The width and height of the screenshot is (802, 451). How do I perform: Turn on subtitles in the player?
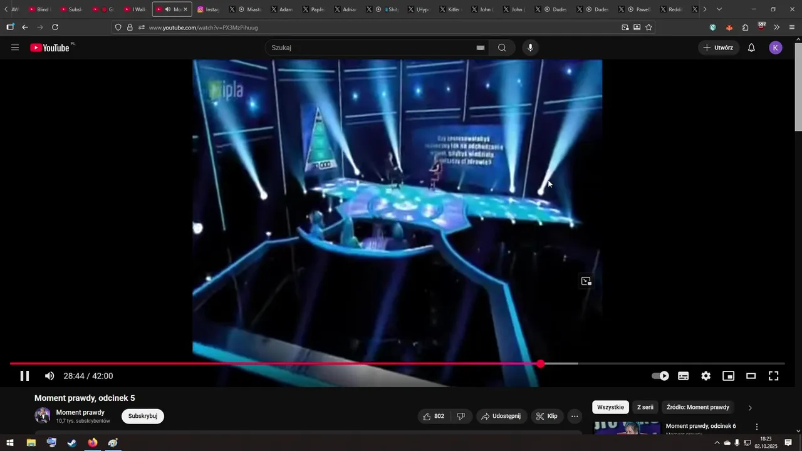click(684, 376)
